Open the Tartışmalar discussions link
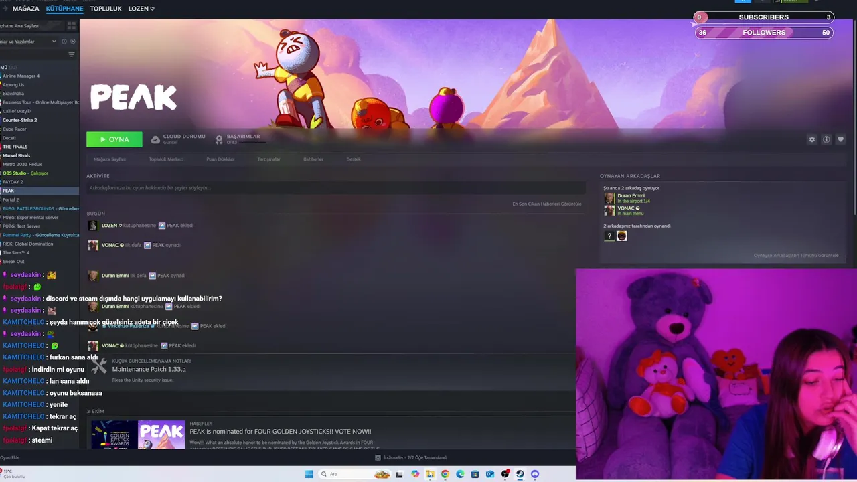 tap(268, 159)
